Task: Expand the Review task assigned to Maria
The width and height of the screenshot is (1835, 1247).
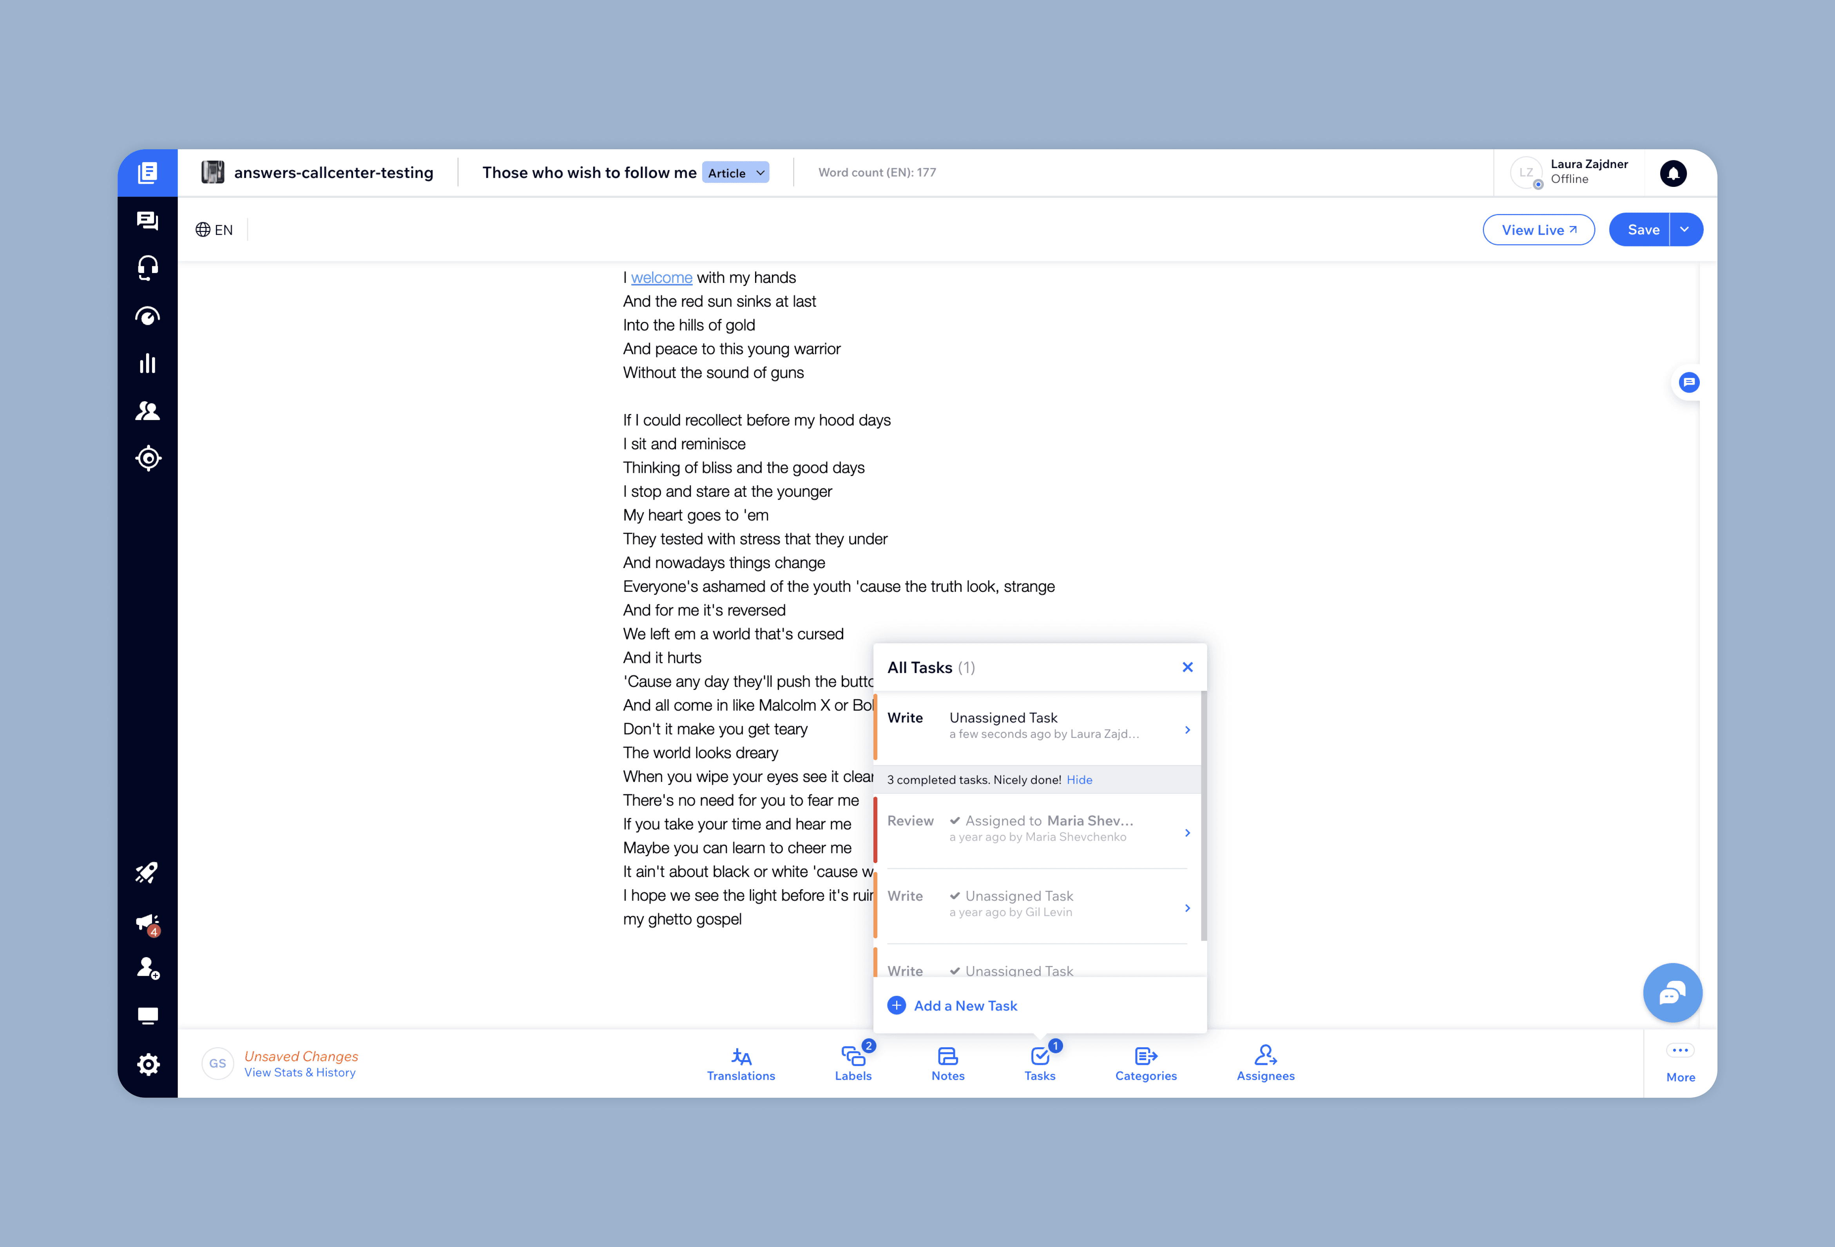Action: pos(1187,833)
